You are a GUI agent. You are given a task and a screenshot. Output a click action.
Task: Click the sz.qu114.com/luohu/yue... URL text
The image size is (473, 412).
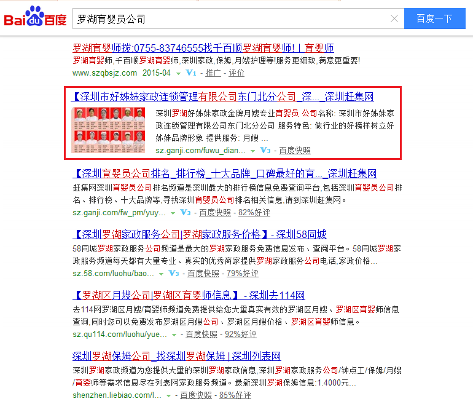(x=119, y=334)
